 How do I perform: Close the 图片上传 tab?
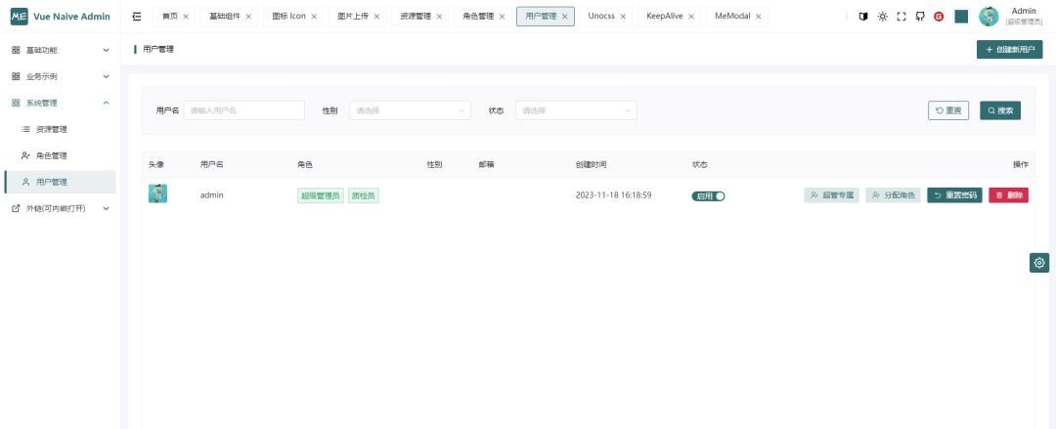[x=376, y=17]
